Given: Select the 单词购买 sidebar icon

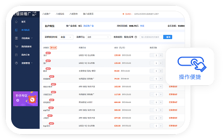Looking at the screenshot, I should tap(16, 30).
